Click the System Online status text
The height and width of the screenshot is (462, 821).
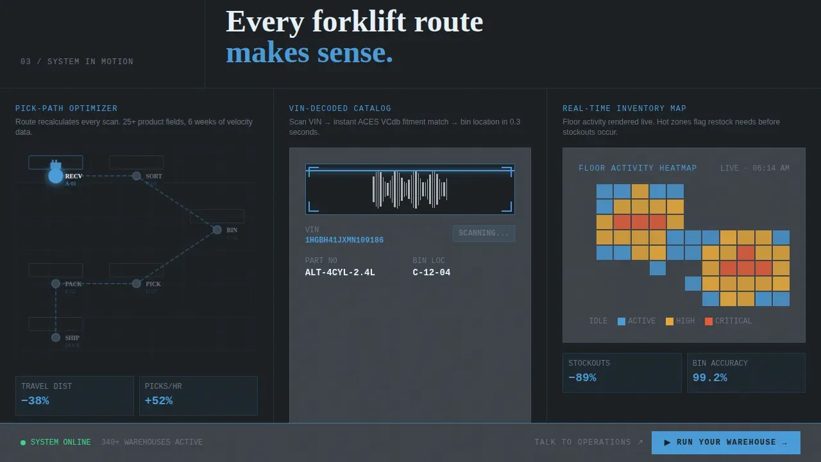coord(61,442)
